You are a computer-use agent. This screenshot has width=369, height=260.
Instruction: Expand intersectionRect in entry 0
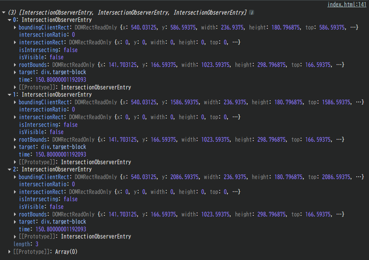click(x=15, y=42)
